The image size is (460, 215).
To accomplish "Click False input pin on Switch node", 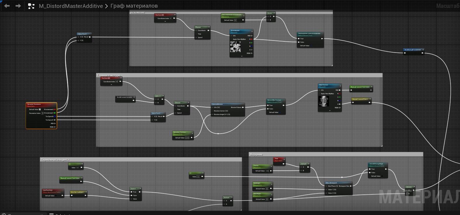I will pyautogui.click(x=131, y=195).
